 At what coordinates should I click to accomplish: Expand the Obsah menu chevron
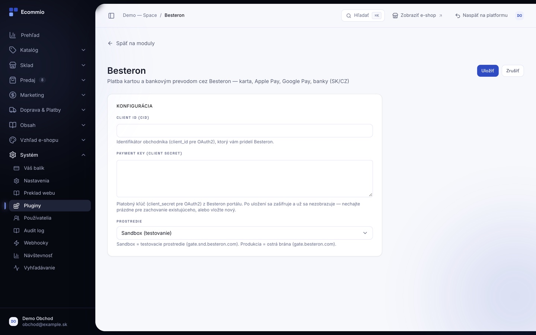coord(83,125)
